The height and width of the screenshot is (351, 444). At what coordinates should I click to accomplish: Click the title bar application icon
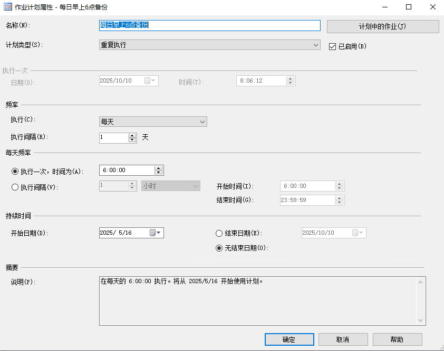click(7, 7)
